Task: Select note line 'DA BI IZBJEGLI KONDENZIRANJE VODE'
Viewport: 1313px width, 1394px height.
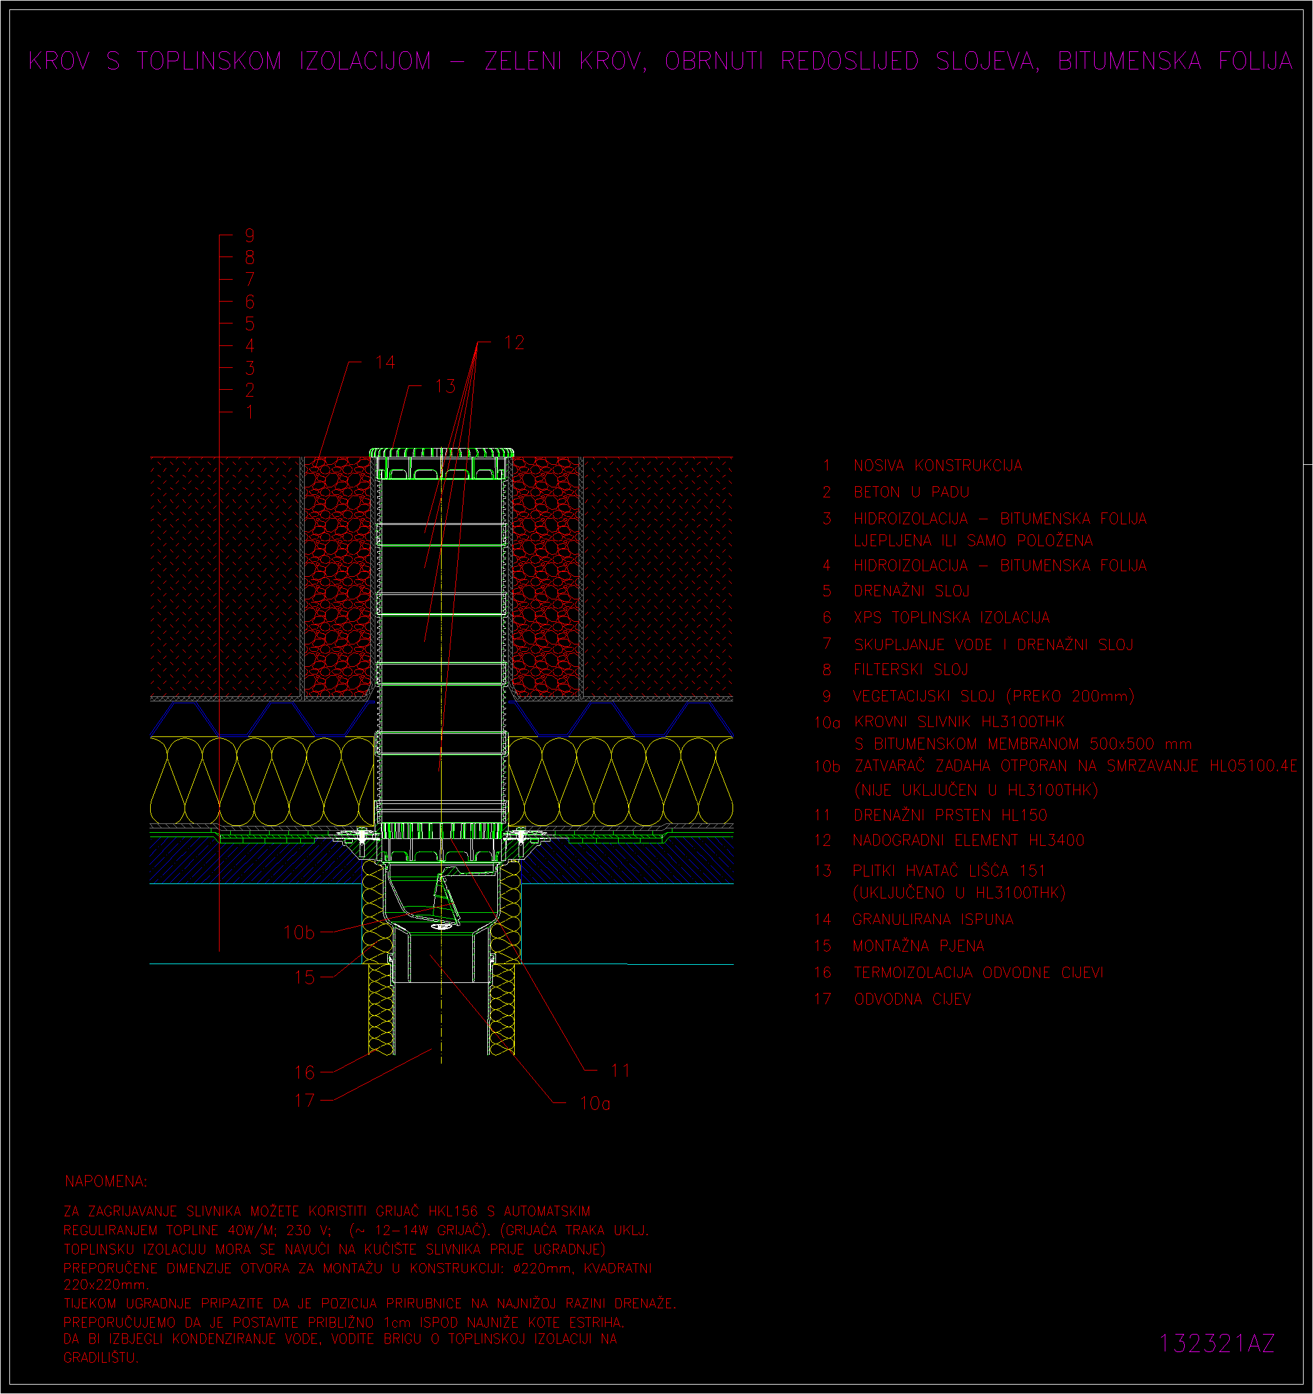Action: coord(341,1338)
